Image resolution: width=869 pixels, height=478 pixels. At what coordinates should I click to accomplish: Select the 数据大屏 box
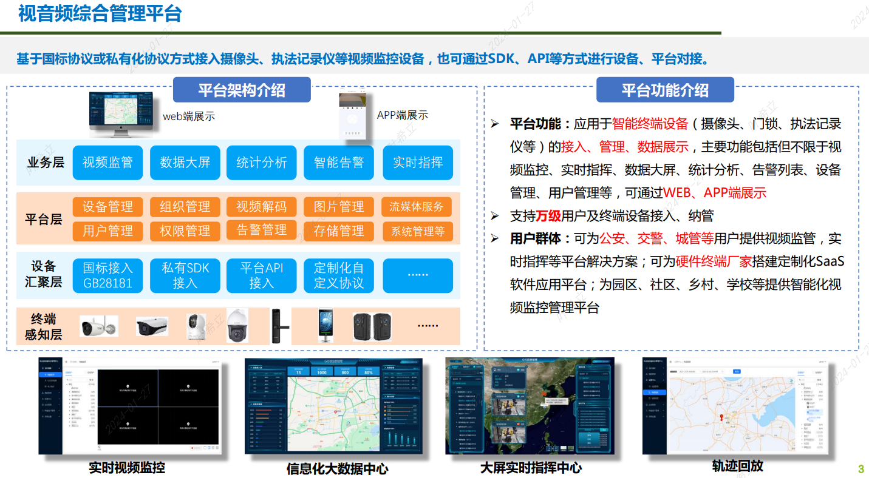pyautogui.click(x=185, y=163)
